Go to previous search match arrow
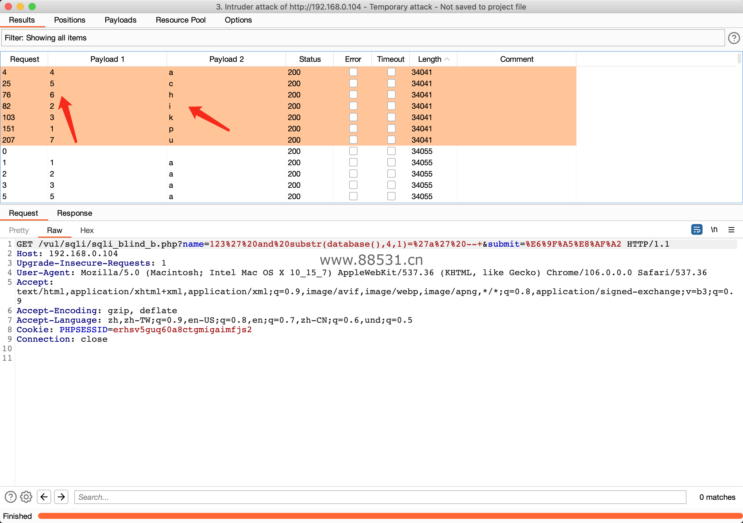The height and width of the screenshot is (523, 743). pos(44,497)
